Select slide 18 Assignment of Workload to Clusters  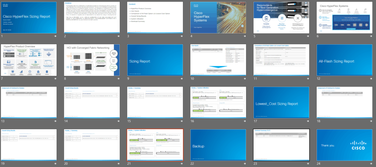tap(344, 103)
